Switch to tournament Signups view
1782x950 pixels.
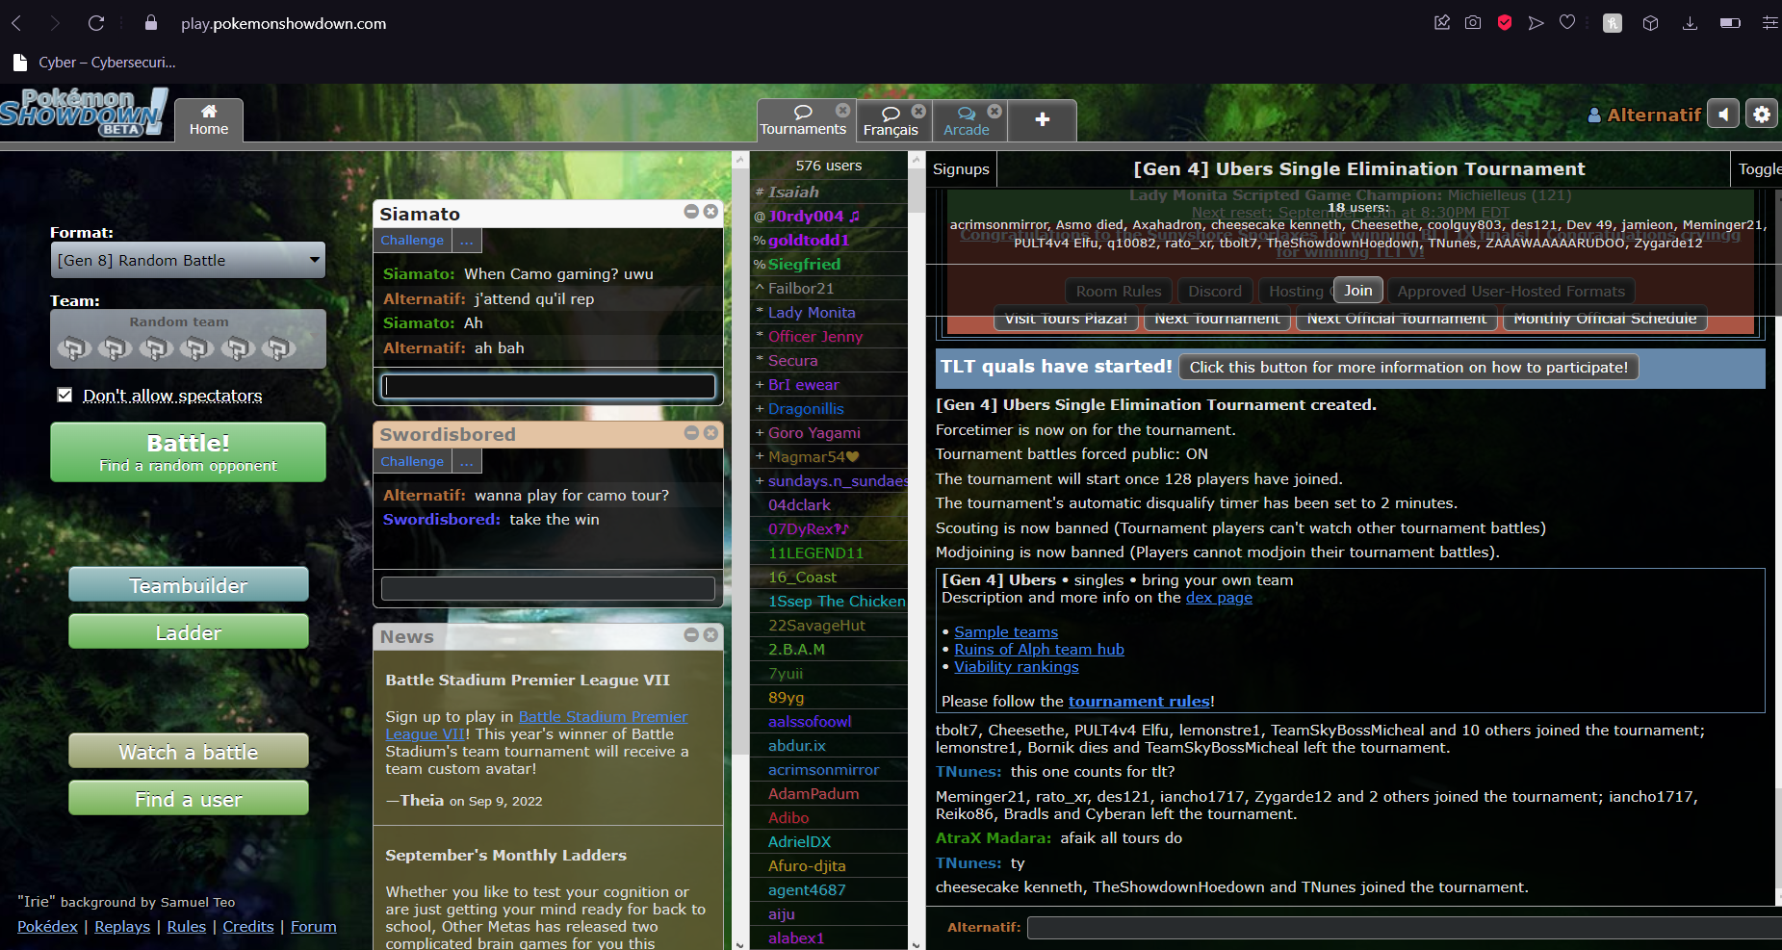coord(961,169)
